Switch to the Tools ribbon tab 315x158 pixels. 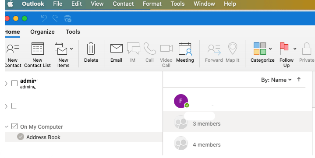(73, 32)
